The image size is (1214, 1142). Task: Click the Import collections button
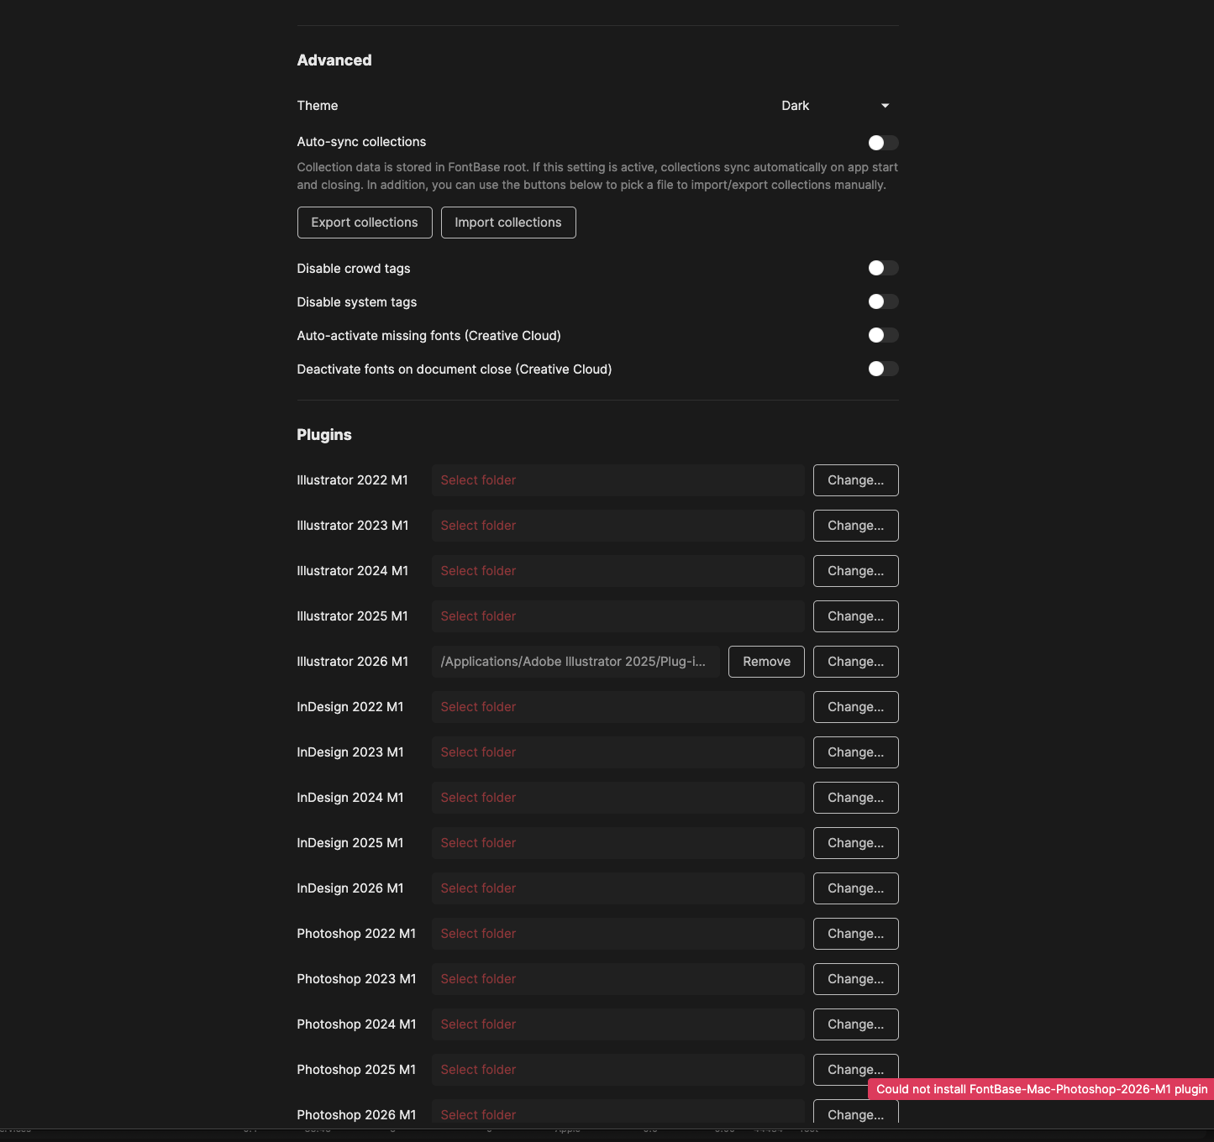[x=508, y=223]
